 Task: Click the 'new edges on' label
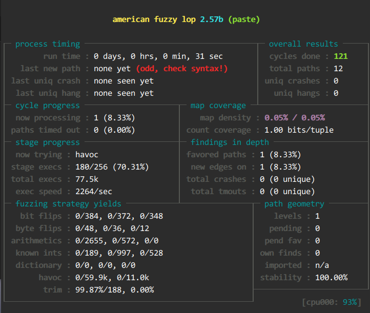[x=218, y=167]
